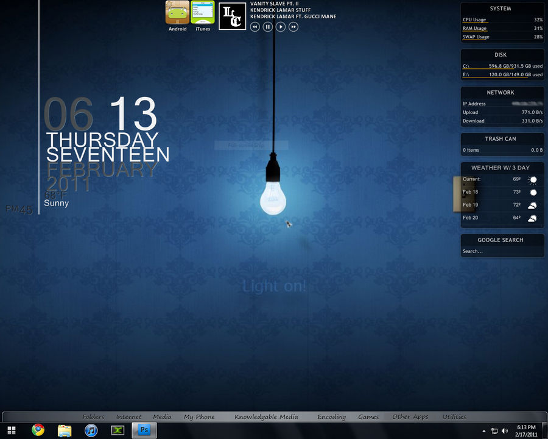Screen dimensions: 548x439
Task: Open the E:\ disk entry
Action: [x=502, y=74]
